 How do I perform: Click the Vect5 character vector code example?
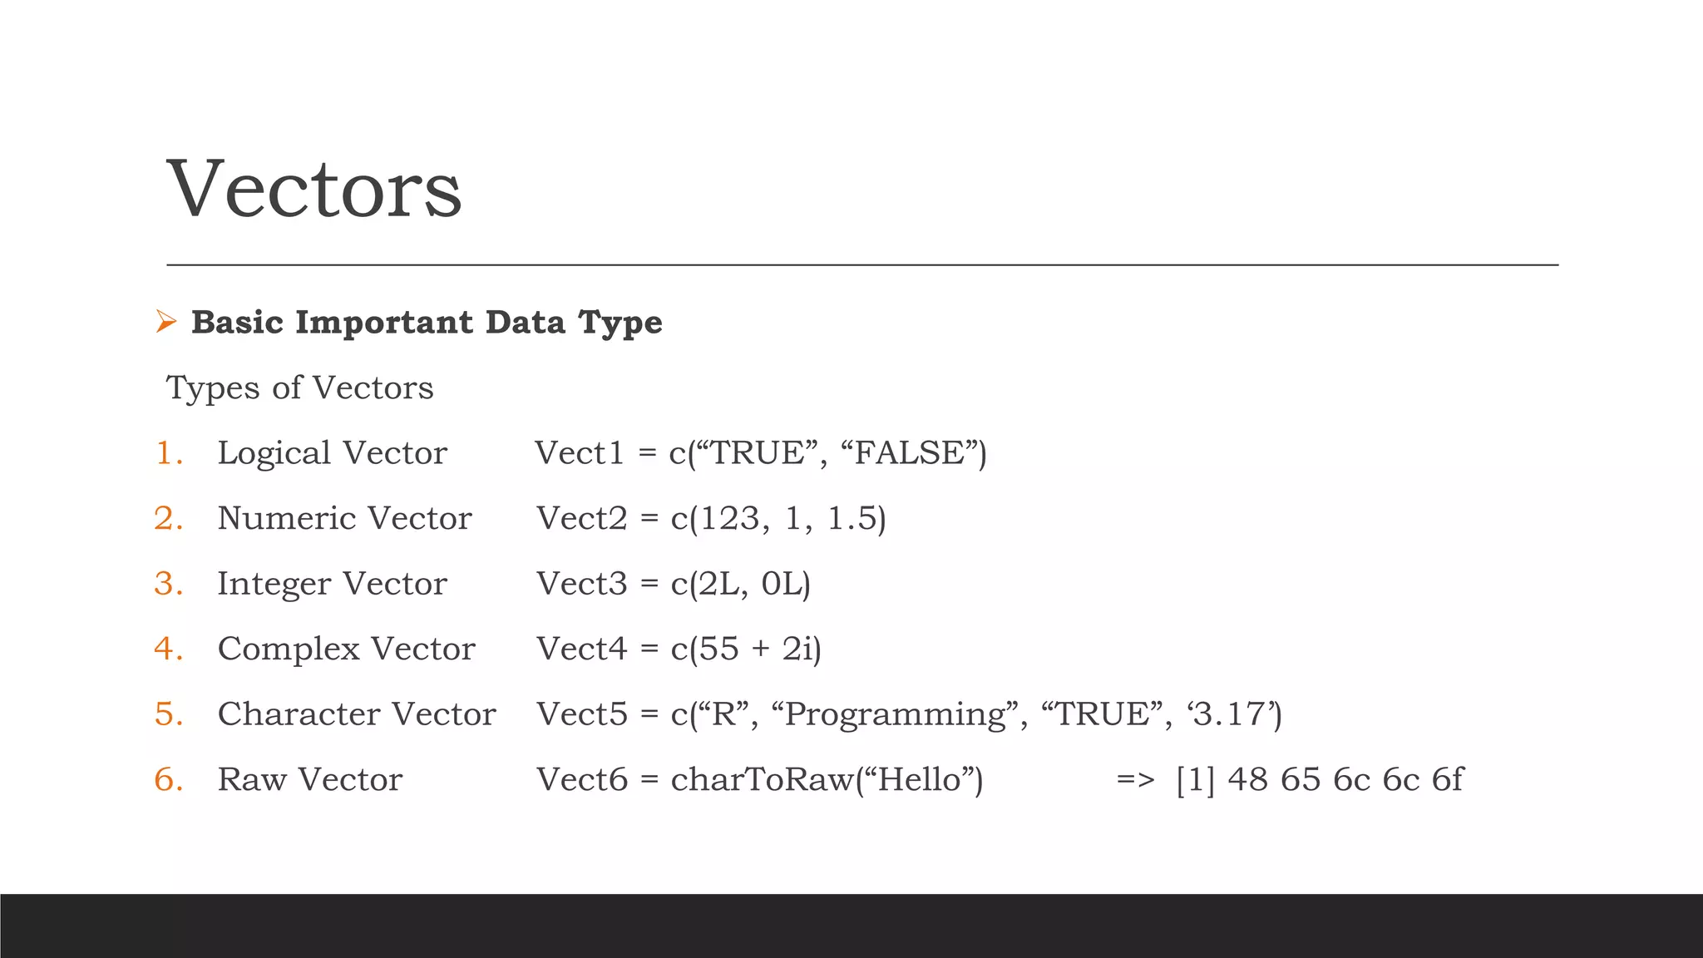909,714
